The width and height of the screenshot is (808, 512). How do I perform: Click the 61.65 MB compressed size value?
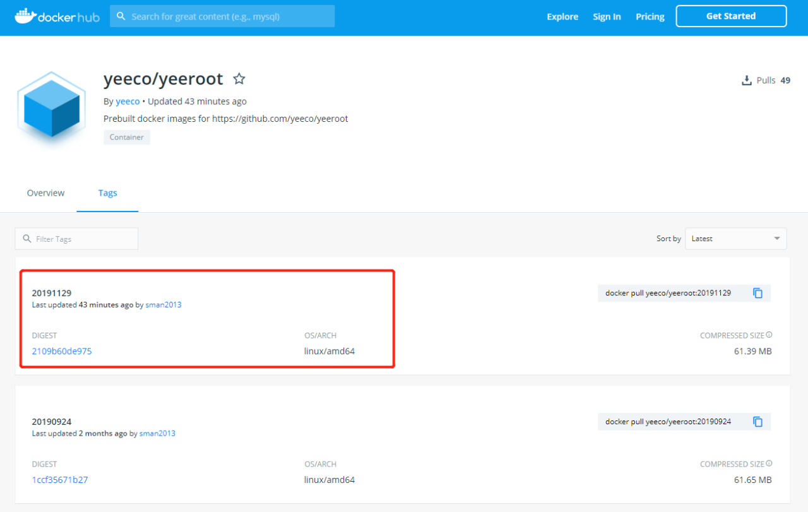click(x=753, y=480)
